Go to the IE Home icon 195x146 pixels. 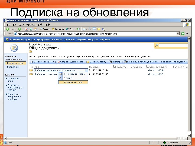click(36, 29)
